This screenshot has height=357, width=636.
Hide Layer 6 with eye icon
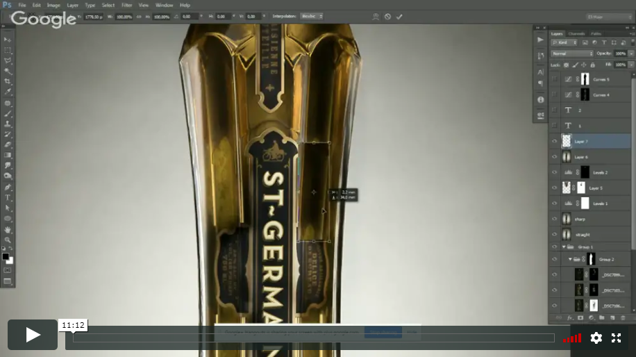555,157
